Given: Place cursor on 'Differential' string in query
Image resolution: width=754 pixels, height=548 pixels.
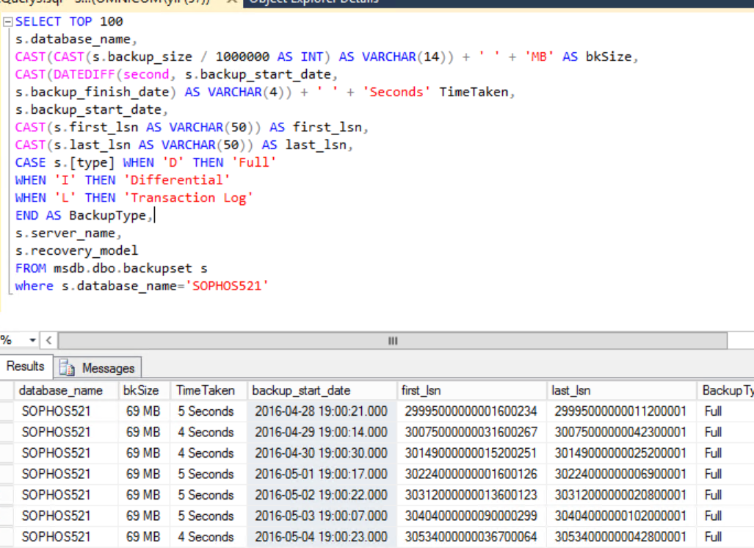Looking at the screenshot, I should 176,181.
